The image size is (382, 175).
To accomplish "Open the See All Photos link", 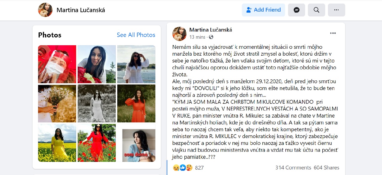I will [x=136, y=35].
